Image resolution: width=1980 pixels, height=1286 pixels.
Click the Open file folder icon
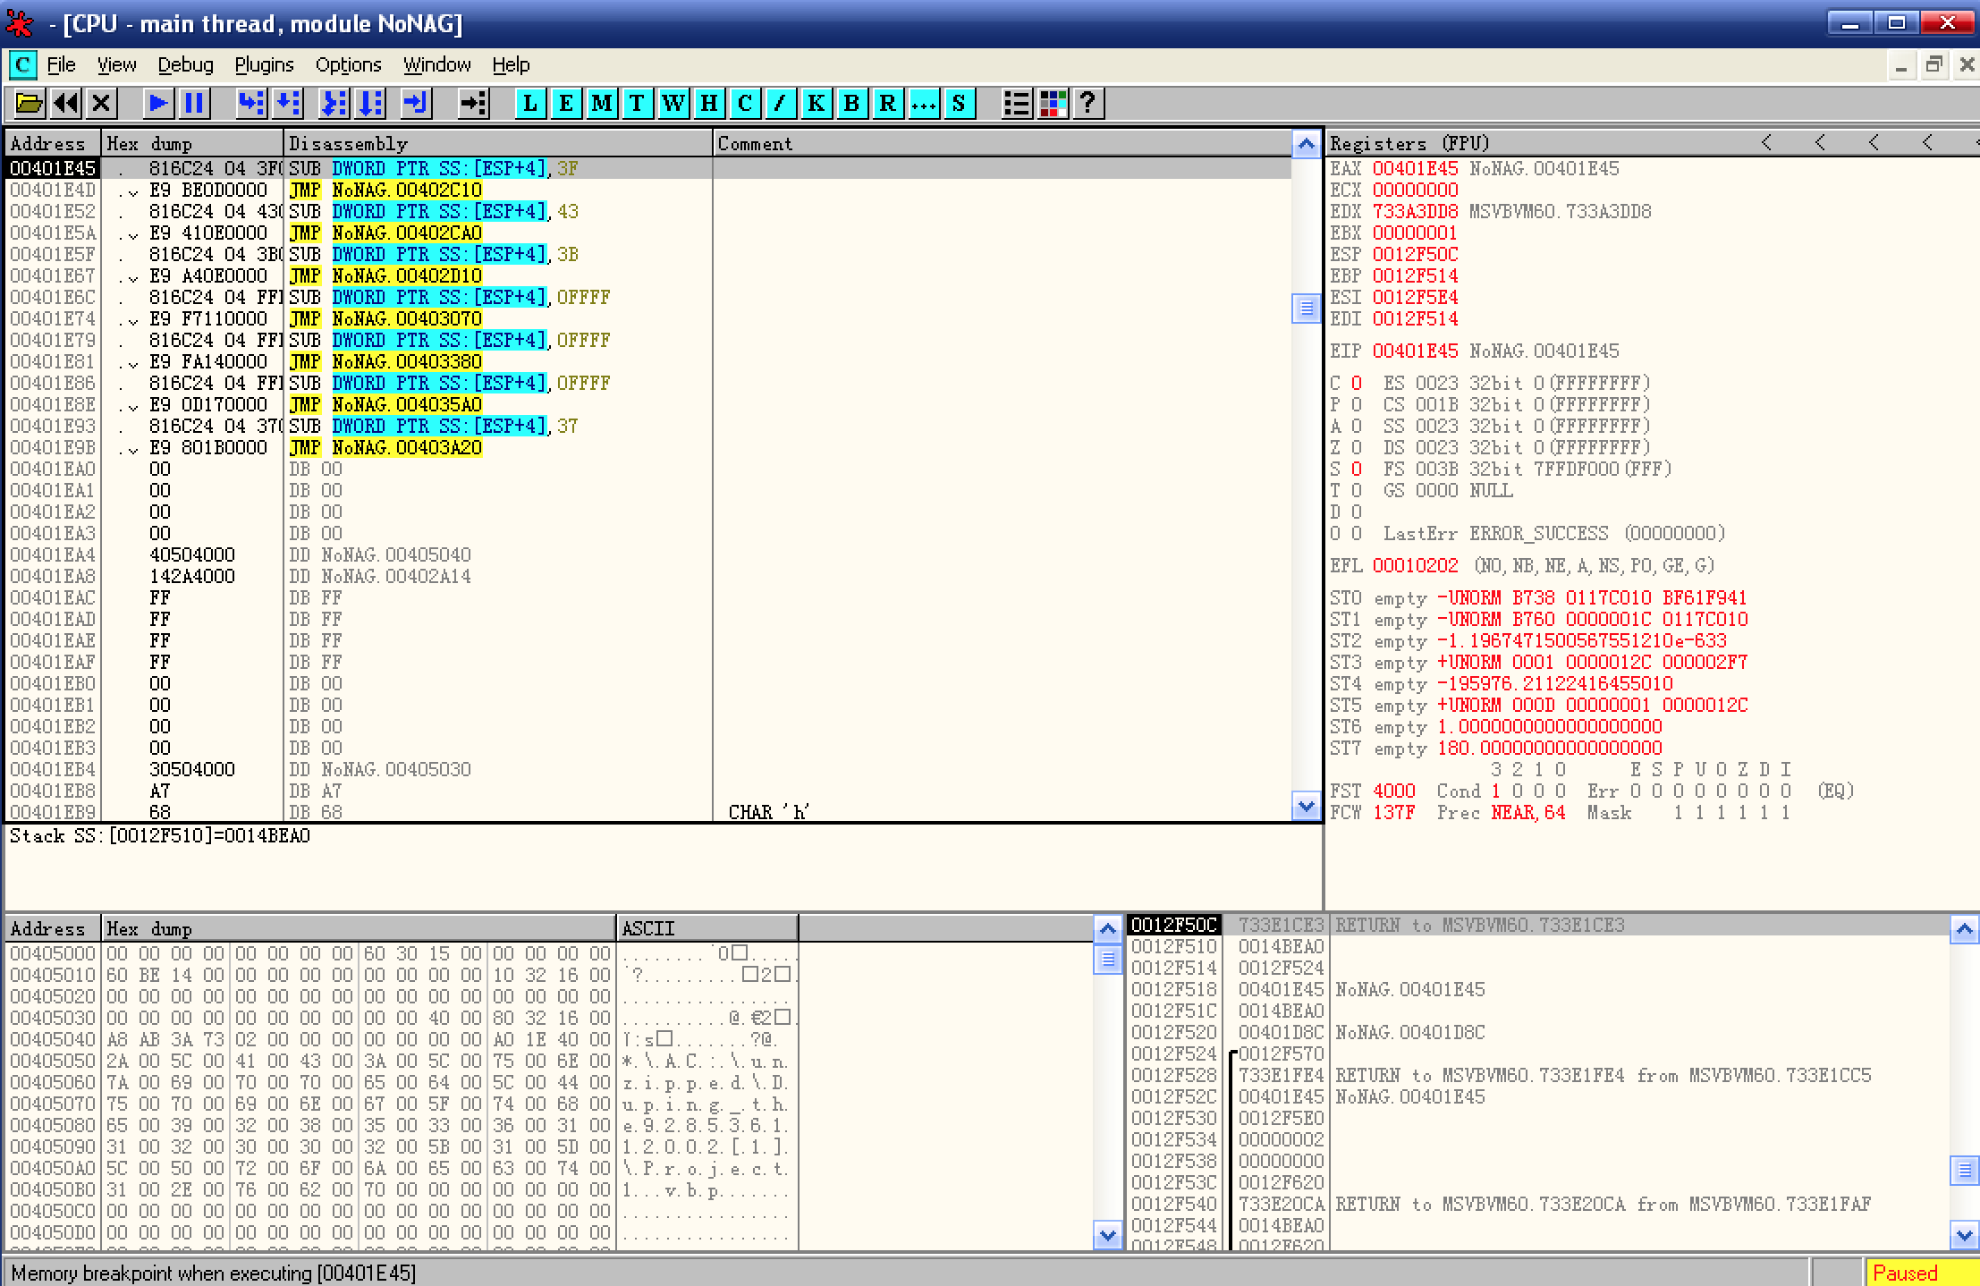[30, 104]
